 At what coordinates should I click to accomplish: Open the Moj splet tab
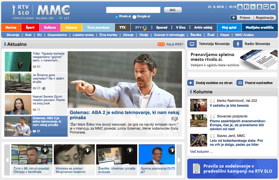[x=229, y=27]
